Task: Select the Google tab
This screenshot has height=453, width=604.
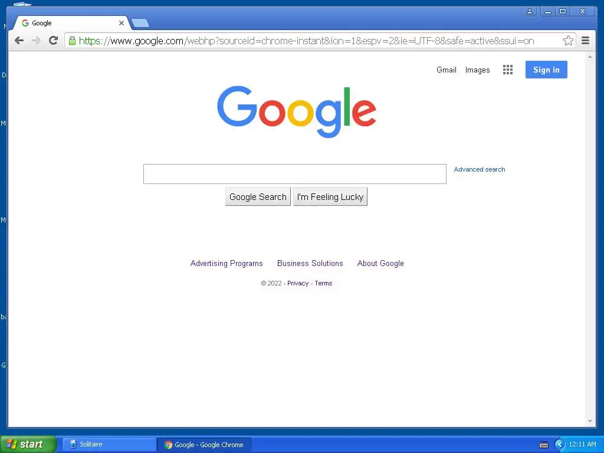Action: click(x=71, y=23)
